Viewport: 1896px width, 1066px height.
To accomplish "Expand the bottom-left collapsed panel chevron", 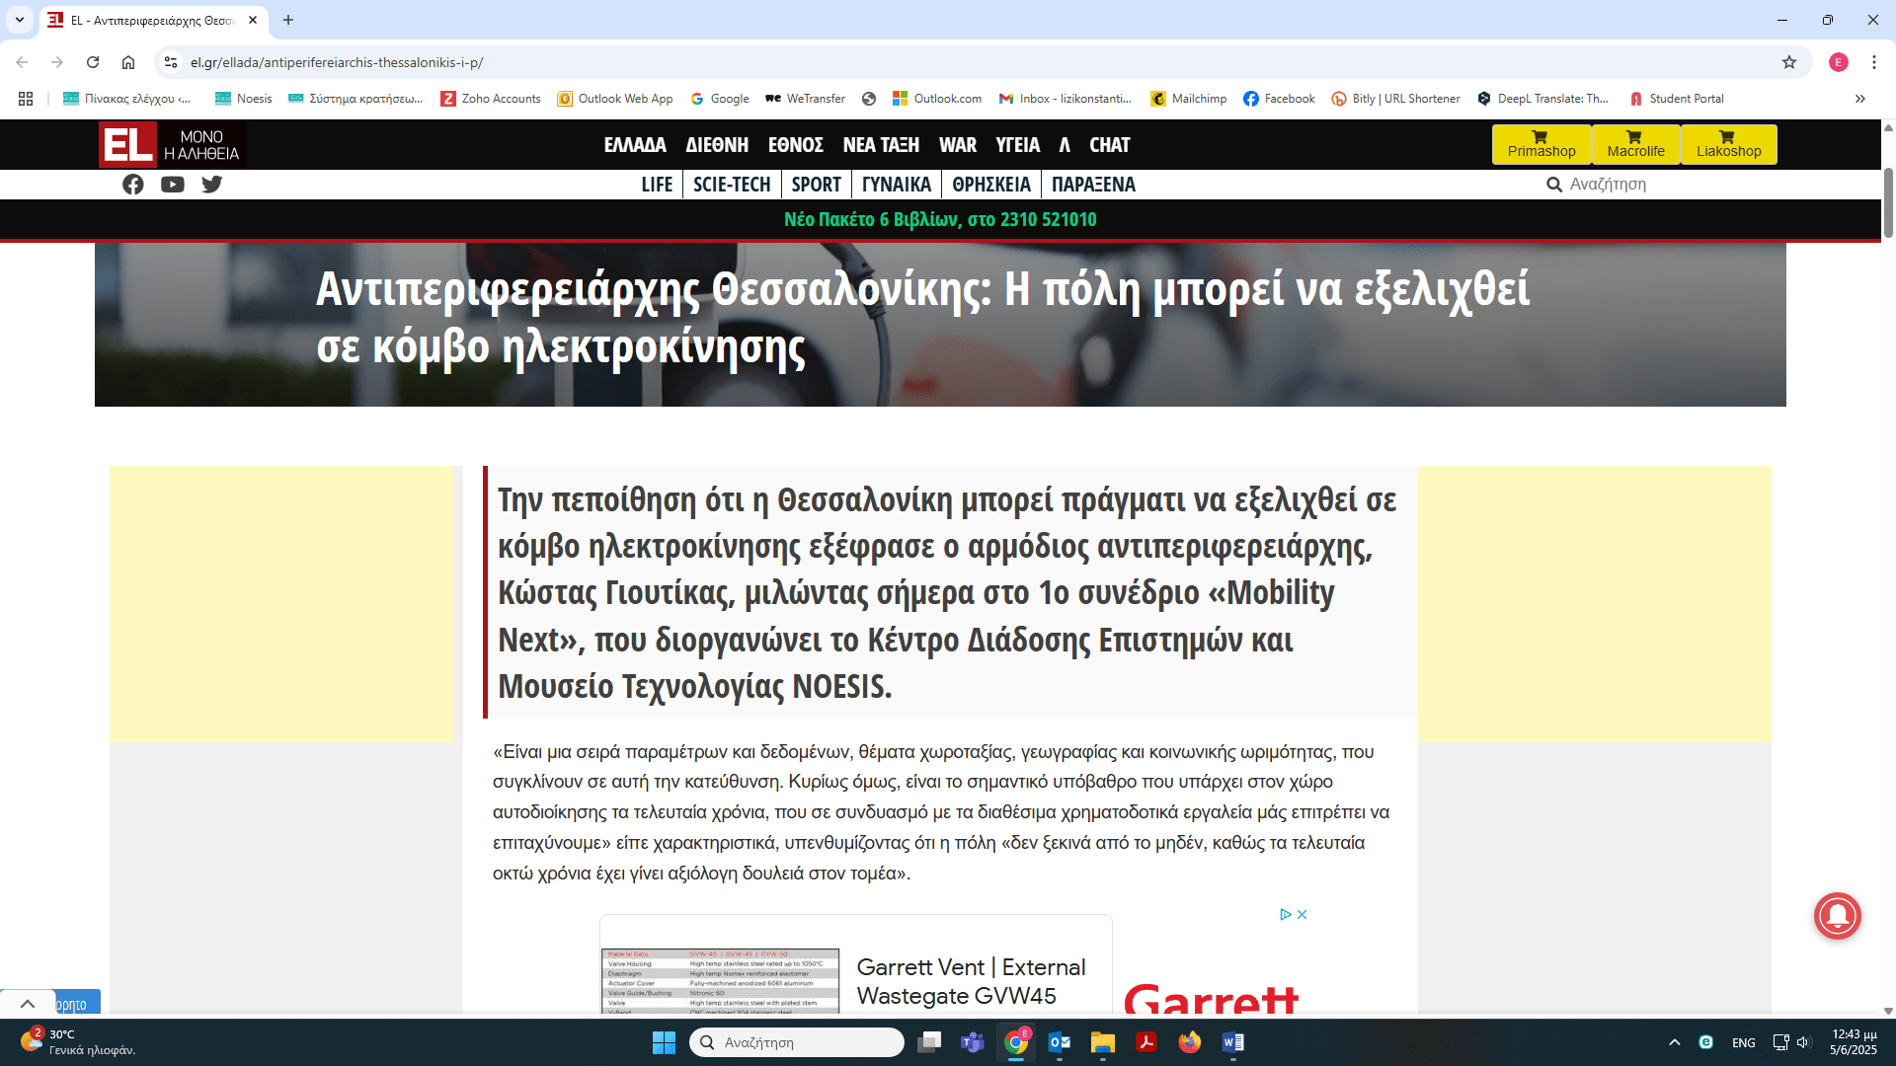I will (28, 1004).
